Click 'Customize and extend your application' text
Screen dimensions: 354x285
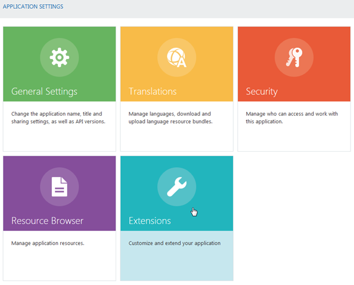pyautogui.click(x=175, y=243)
